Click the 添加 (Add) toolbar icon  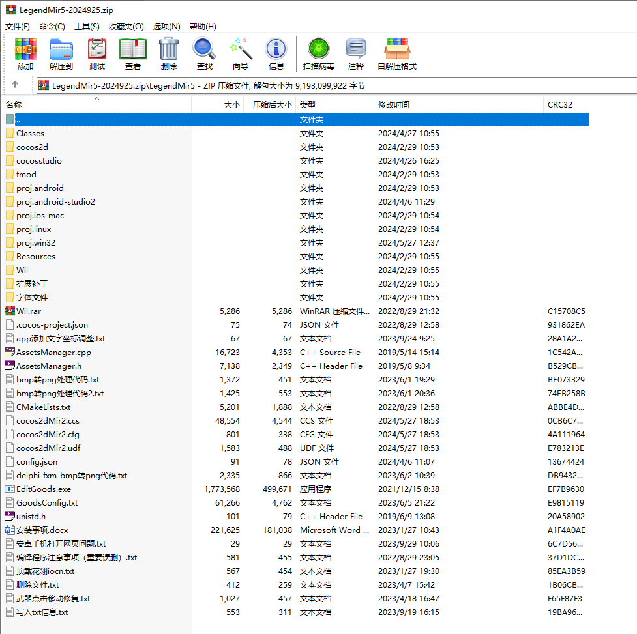click(x=25, y=49)
